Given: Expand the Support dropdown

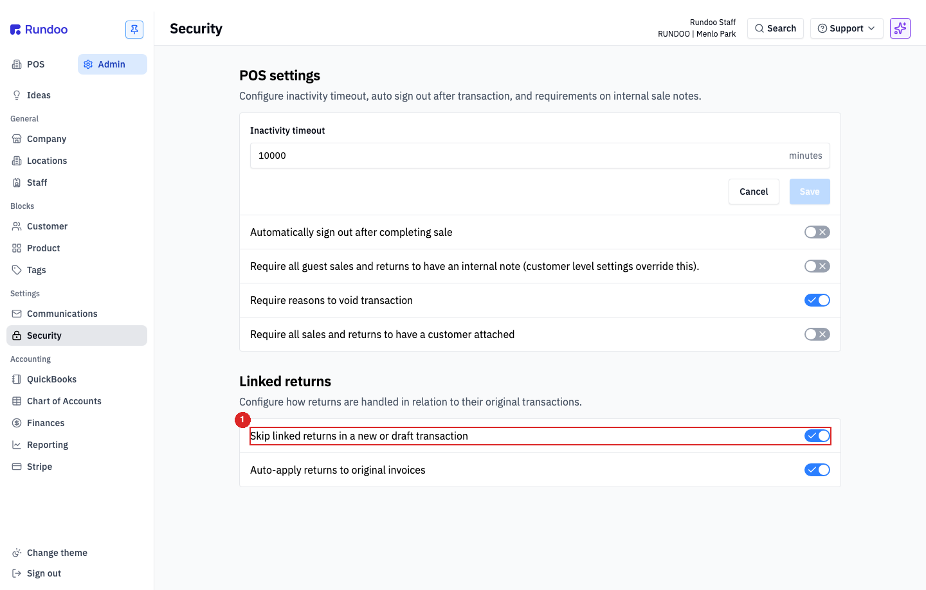Looking at the screenshot, I should pyautogui.click(x=846, y=28).
